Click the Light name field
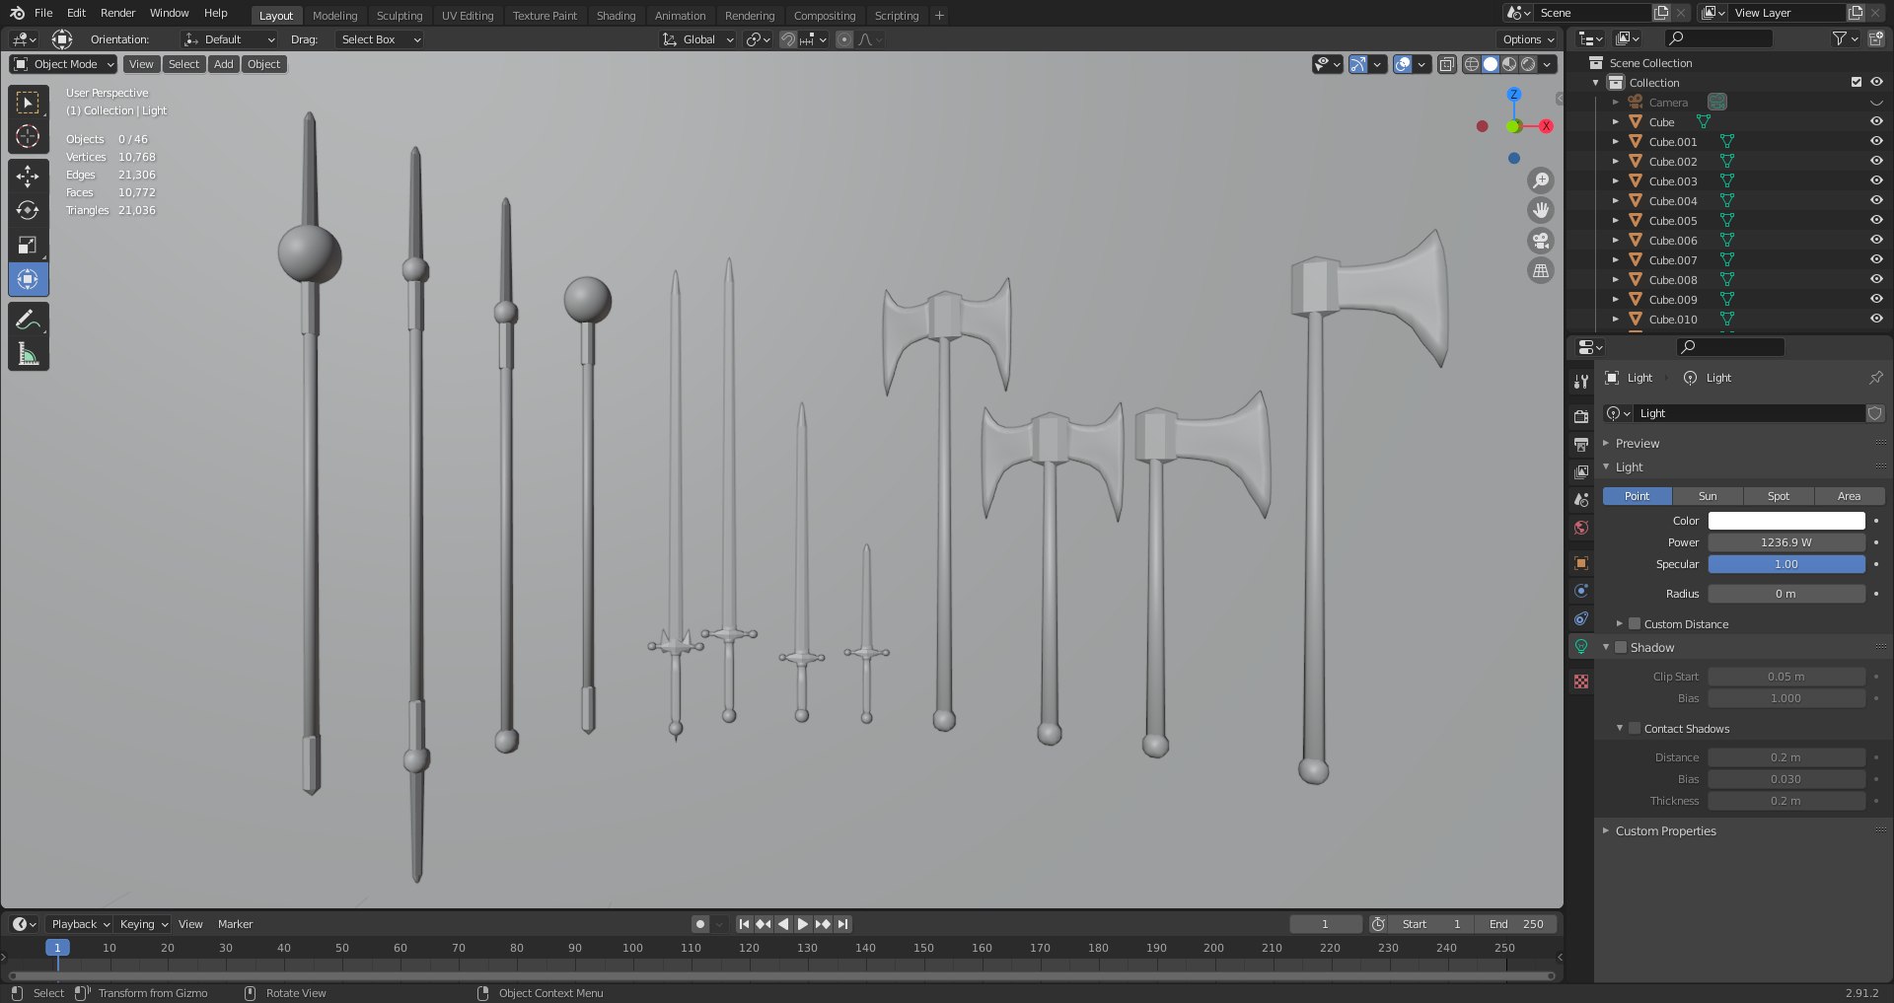 tap(1749, 413)
